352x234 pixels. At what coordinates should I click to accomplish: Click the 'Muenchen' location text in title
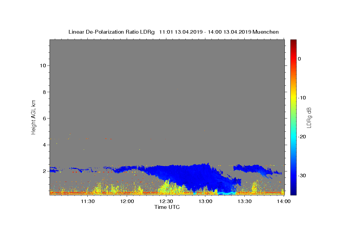pyautogui.click(x=265, y=32)
